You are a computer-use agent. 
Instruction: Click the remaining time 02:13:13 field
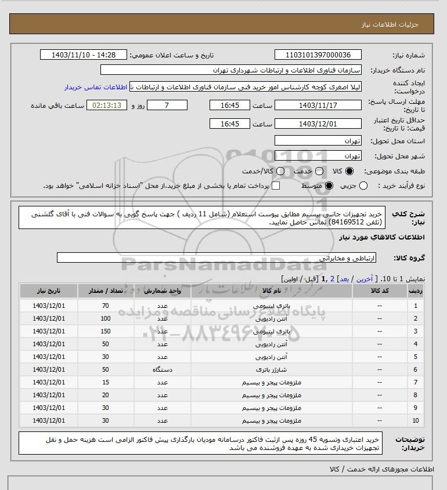(107, 105)
